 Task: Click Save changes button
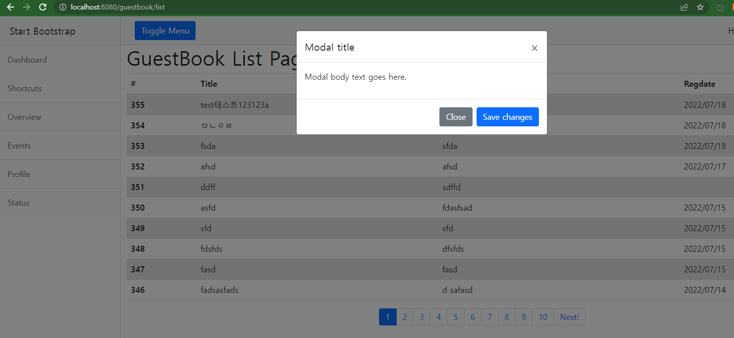(508, 117)
